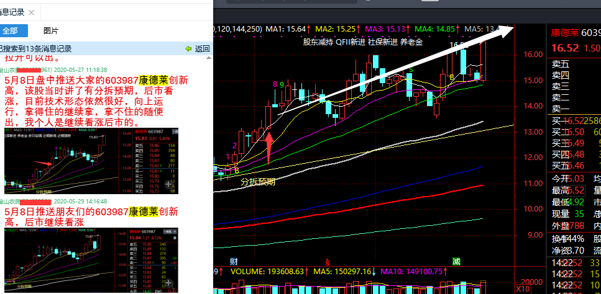Click the message list scroll-up arrow

[208, 58]
